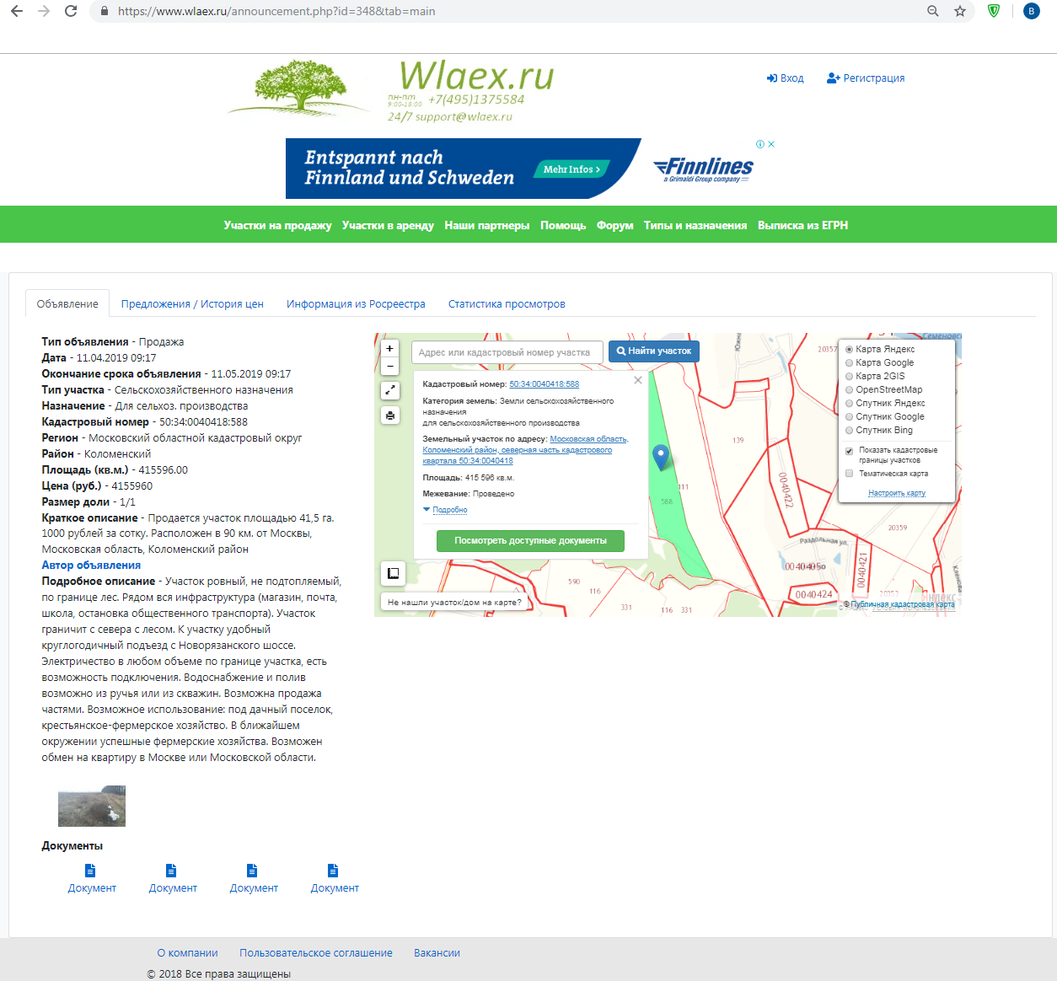The height and width of the screenshot is (981, 1057).
Task: Go back using browser back arrow
Action: tap(17, 11)
